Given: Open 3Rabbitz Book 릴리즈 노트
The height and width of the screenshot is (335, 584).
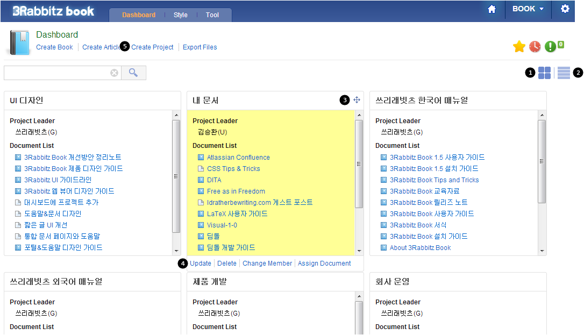Looking at the screenshot, I should coord(429,203).
